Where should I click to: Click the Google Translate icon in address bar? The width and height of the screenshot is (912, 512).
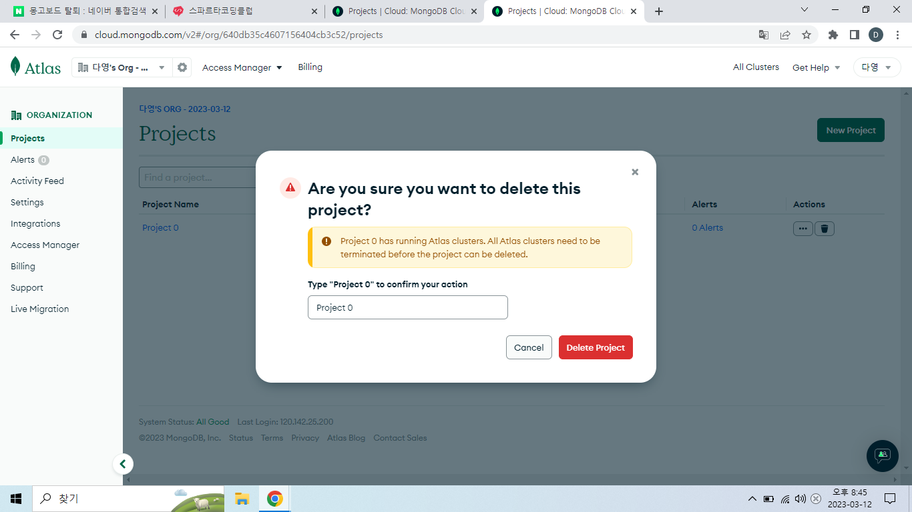pos(764,35)
